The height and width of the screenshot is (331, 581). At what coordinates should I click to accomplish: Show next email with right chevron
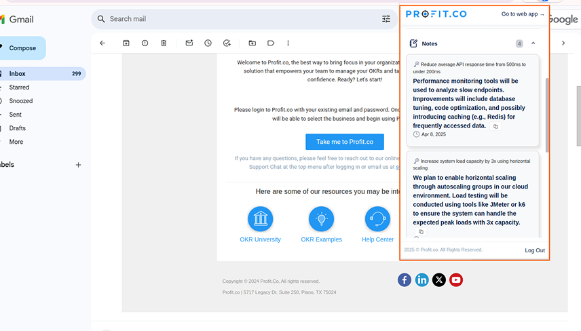coord(563,43)
